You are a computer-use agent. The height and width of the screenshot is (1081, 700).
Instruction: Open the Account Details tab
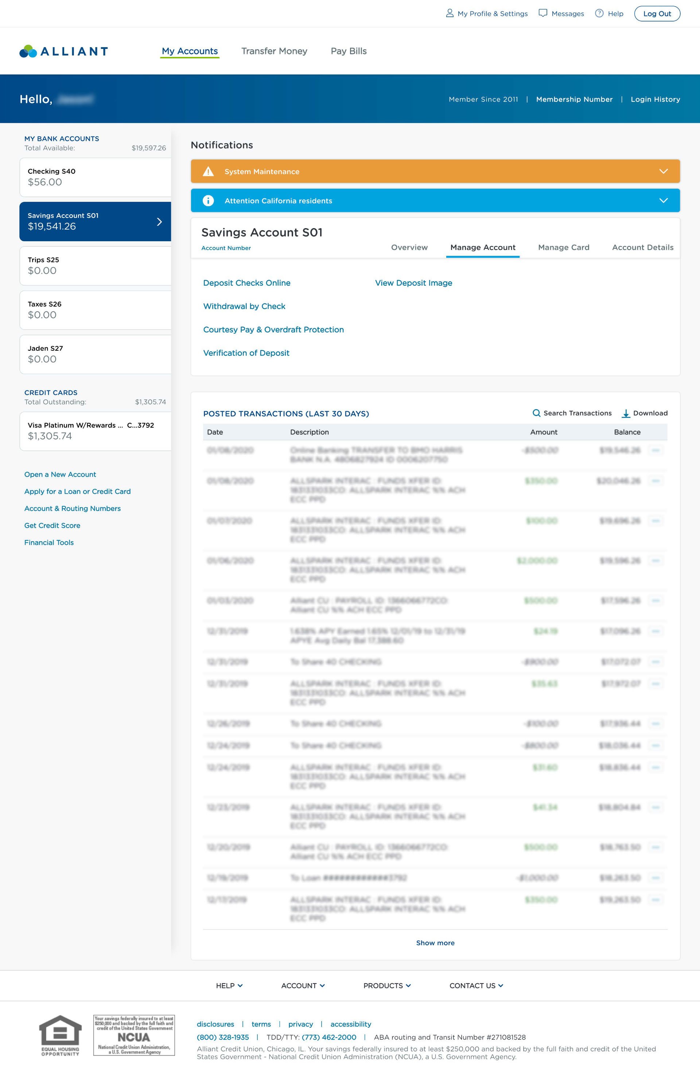tap(642, 247)
